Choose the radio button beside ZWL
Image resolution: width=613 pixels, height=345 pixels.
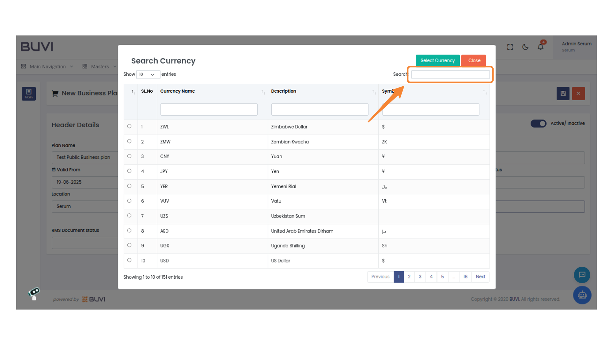(130, 126)
